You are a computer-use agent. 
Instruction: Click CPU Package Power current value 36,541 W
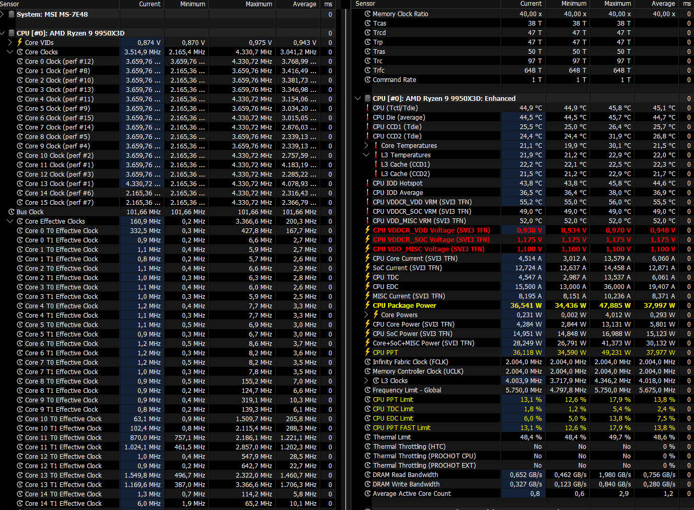[526, 305]
